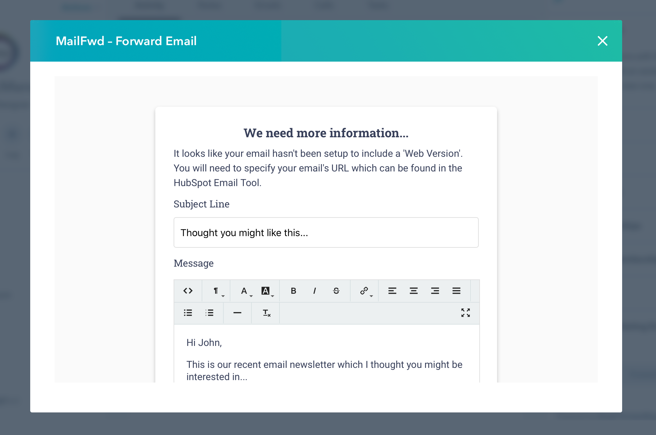Center align the text
Image resolution: width=656 pixels, height=435 pixels.
click(414, 291)
